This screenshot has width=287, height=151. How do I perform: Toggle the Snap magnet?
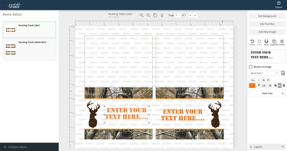pyautogui.click(x=266, y=43)
